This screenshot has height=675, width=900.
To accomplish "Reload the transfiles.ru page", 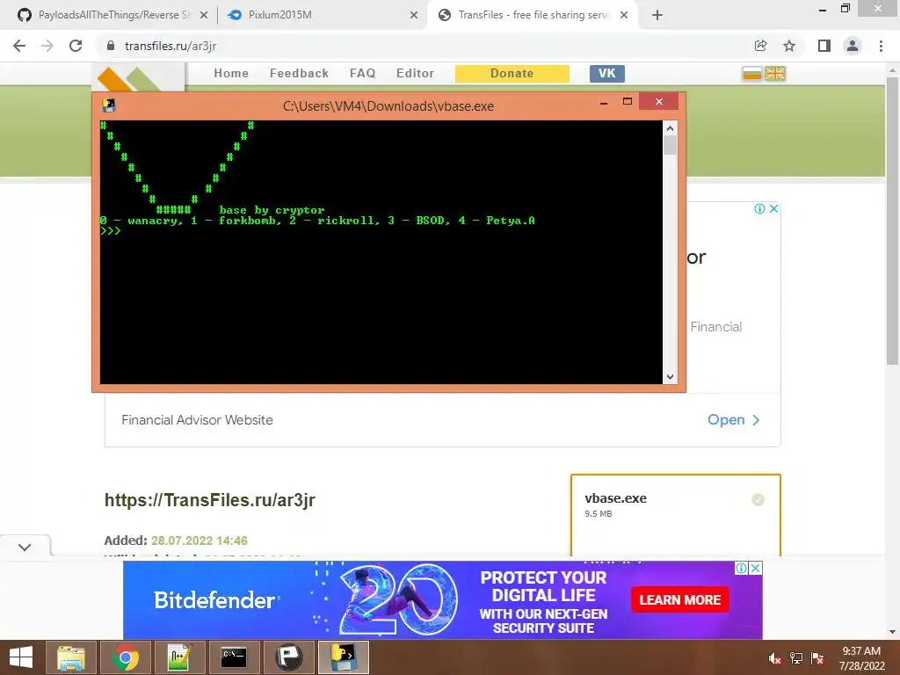I will coord(76,46).
